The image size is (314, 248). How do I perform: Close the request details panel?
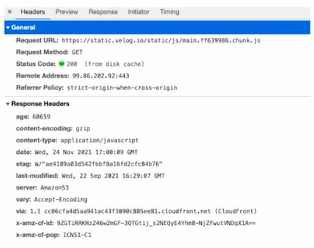point(10,12)
